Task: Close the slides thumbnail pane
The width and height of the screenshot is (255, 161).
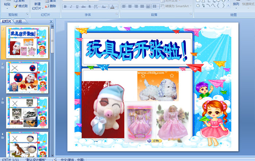Action: click(51, 22)
